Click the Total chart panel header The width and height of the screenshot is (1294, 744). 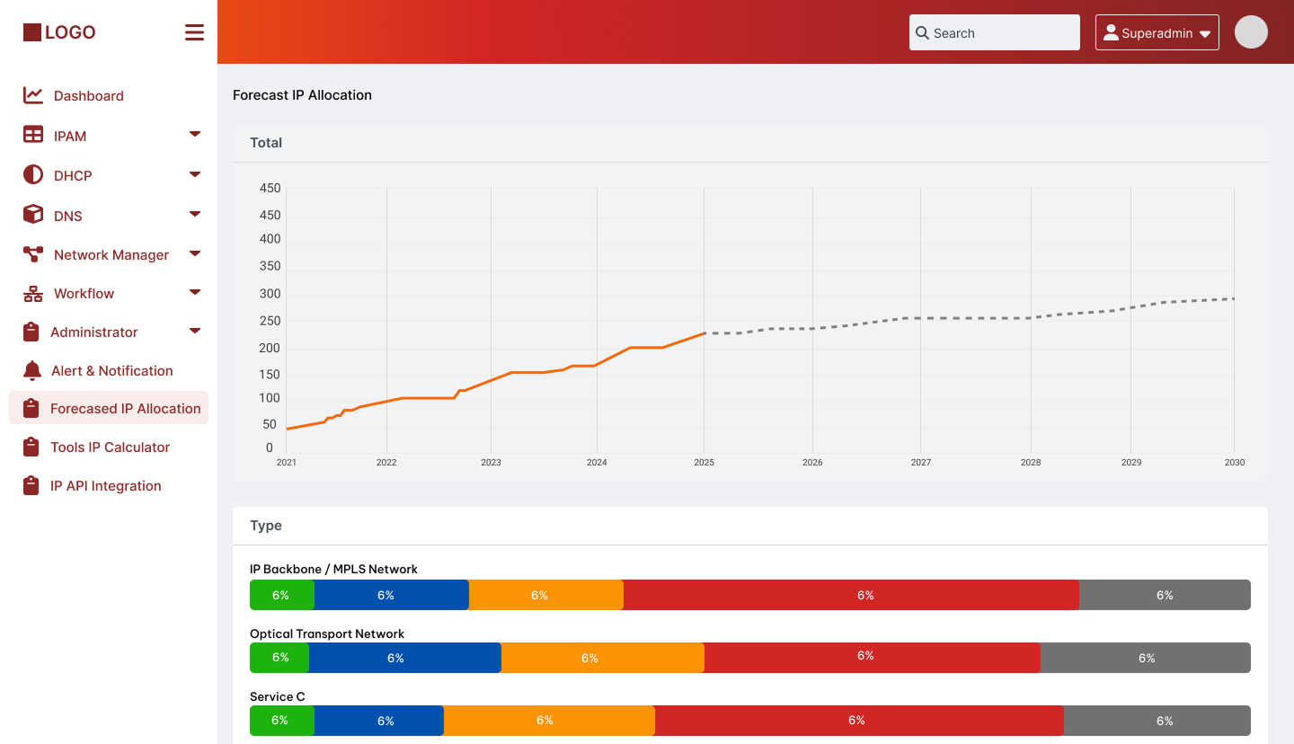[x=750, y=144]
